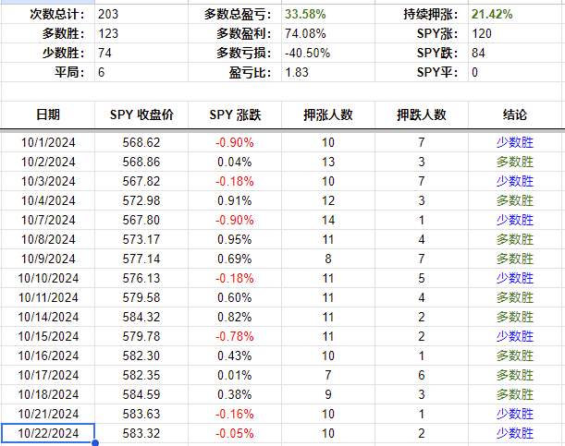
Task: Select the 次数总计 value 203
Action: tap(141, 15)
